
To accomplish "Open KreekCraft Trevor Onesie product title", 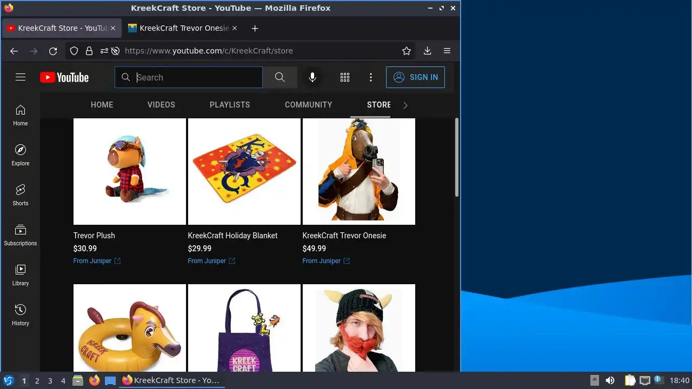I will [344, 236].
